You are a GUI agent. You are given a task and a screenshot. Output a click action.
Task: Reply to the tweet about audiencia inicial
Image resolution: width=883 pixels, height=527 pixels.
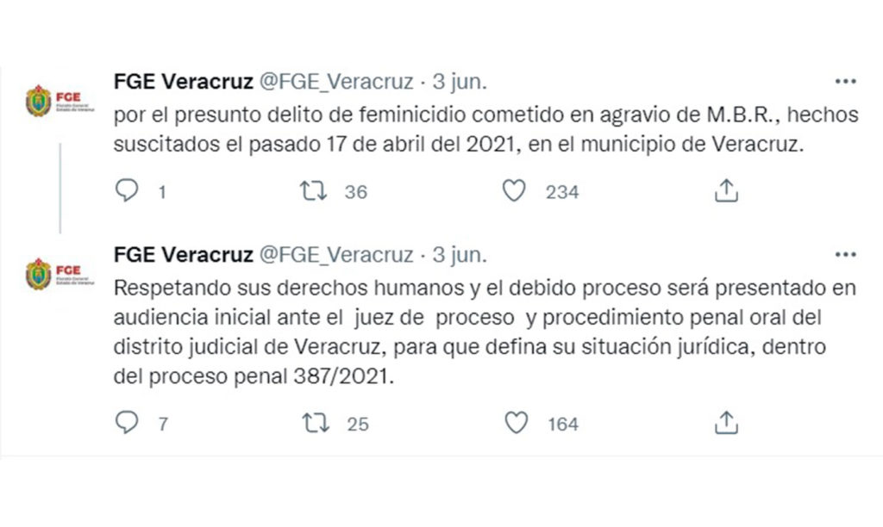click(127, 423)
